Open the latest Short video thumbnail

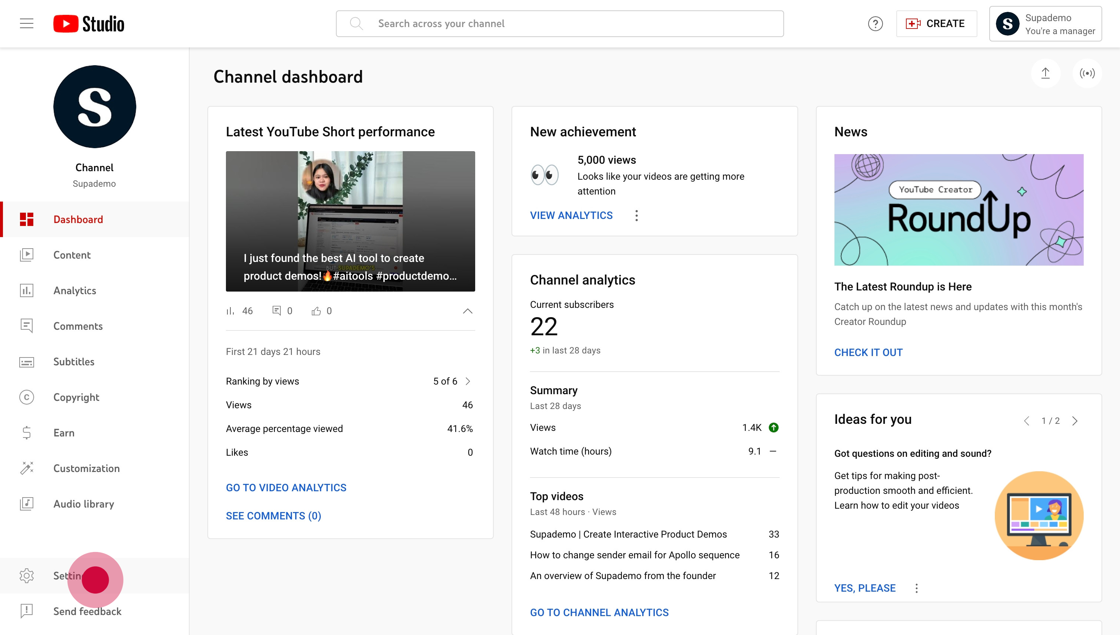(x=350, y=221)
